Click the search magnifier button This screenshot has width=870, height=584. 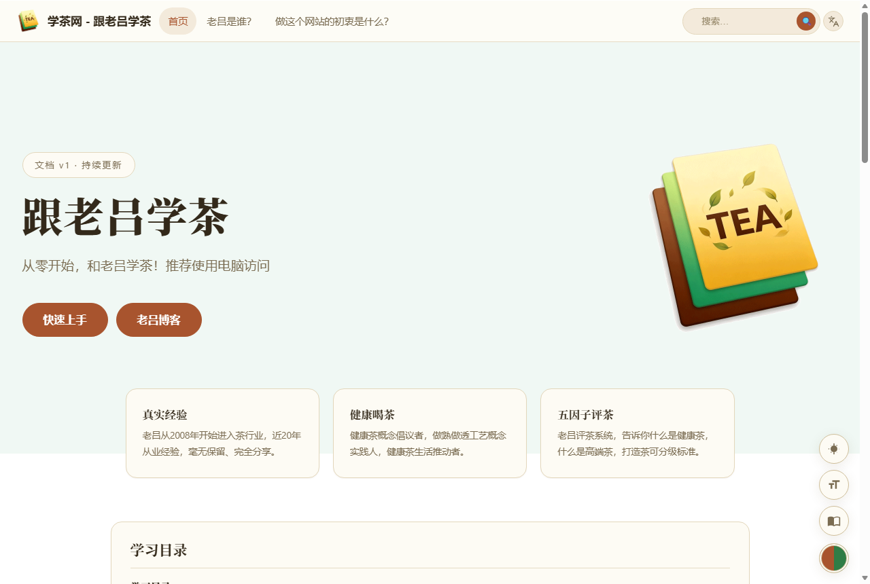[x=806, y=21]
